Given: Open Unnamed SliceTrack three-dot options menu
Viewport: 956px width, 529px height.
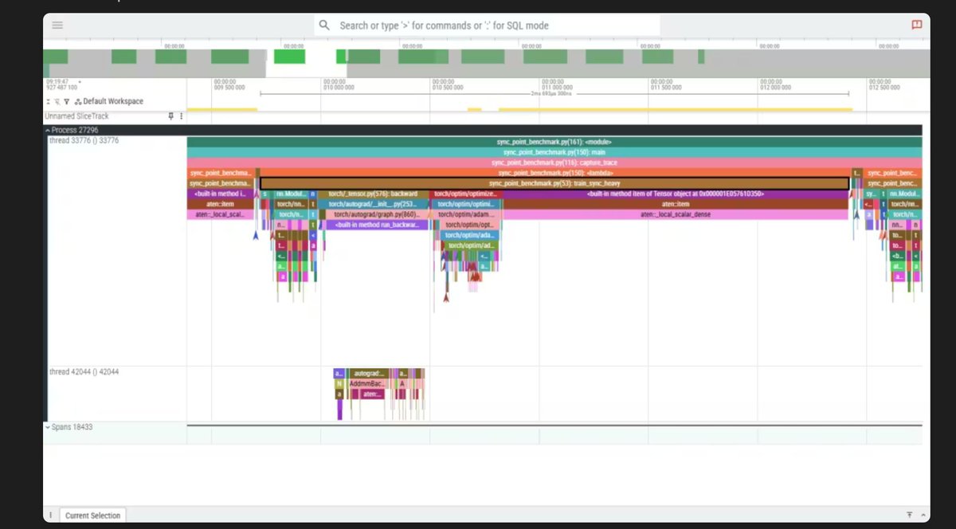Looking at the screenshot, I should 181,116.
